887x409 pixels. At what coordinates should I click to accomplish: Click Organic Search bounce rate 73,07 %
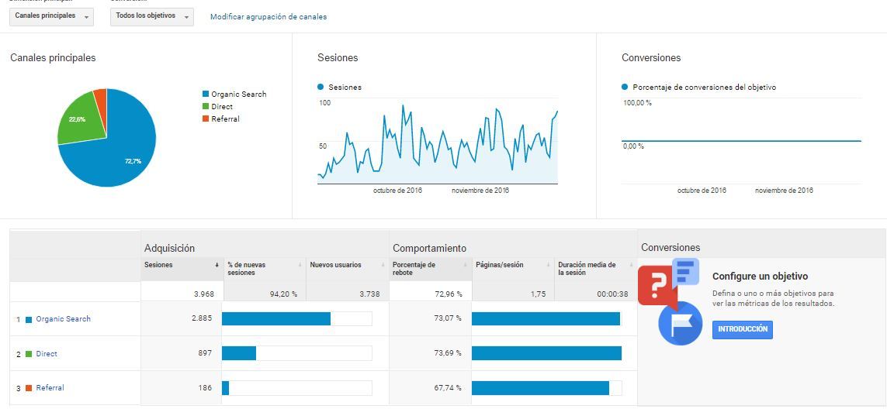click(x=446, y=318)
